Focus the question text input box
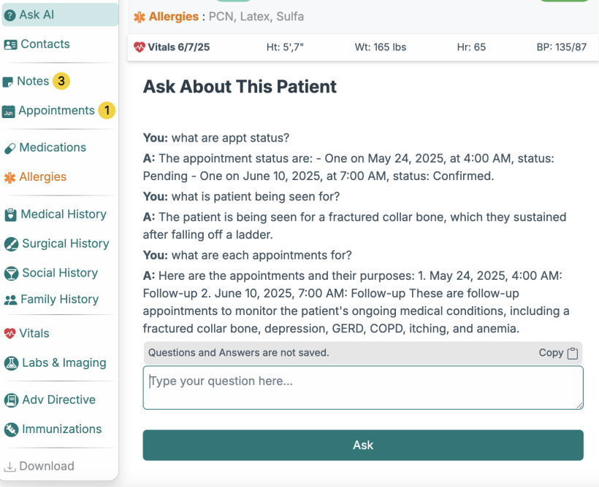 pyautogui.click(x=362, y=387)
